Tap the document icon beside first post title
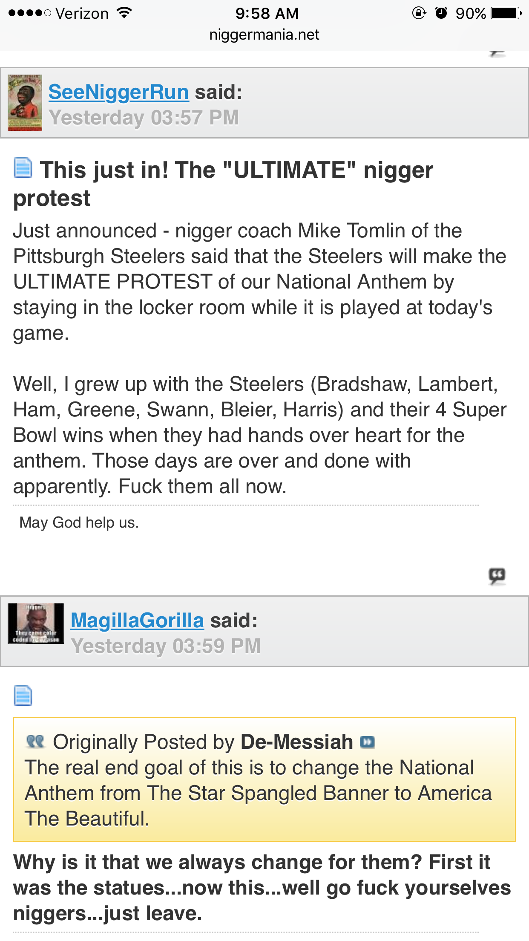529x941 pixels. coord(23,167)
